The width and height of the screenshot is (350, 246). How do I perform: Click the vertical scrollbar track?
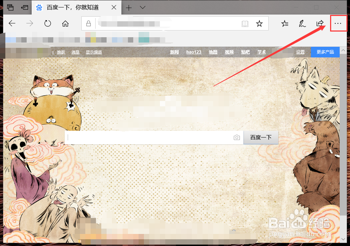point(343,145)
